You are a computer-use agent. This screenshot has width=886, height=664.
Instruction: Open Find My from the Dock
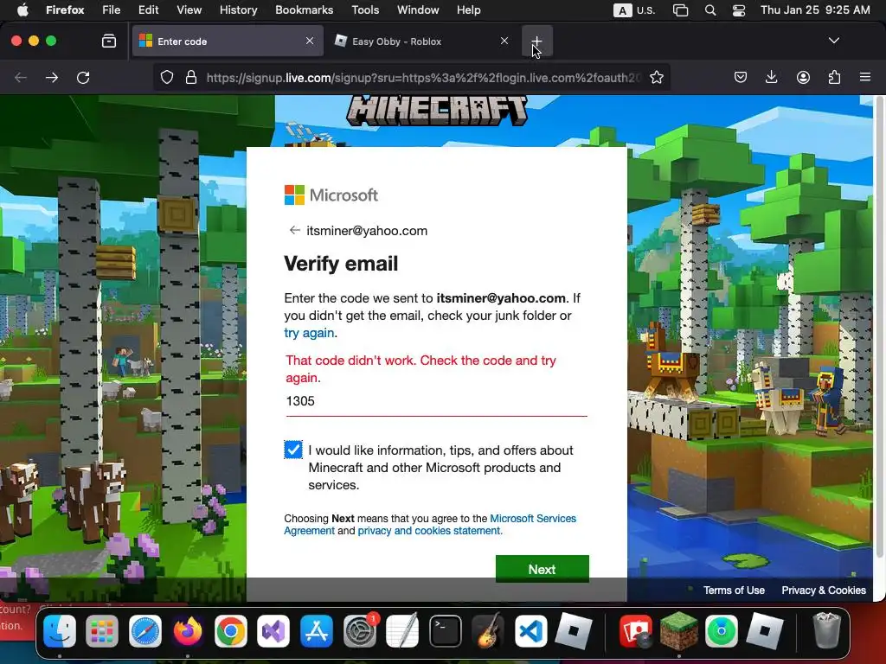point(722,630)
